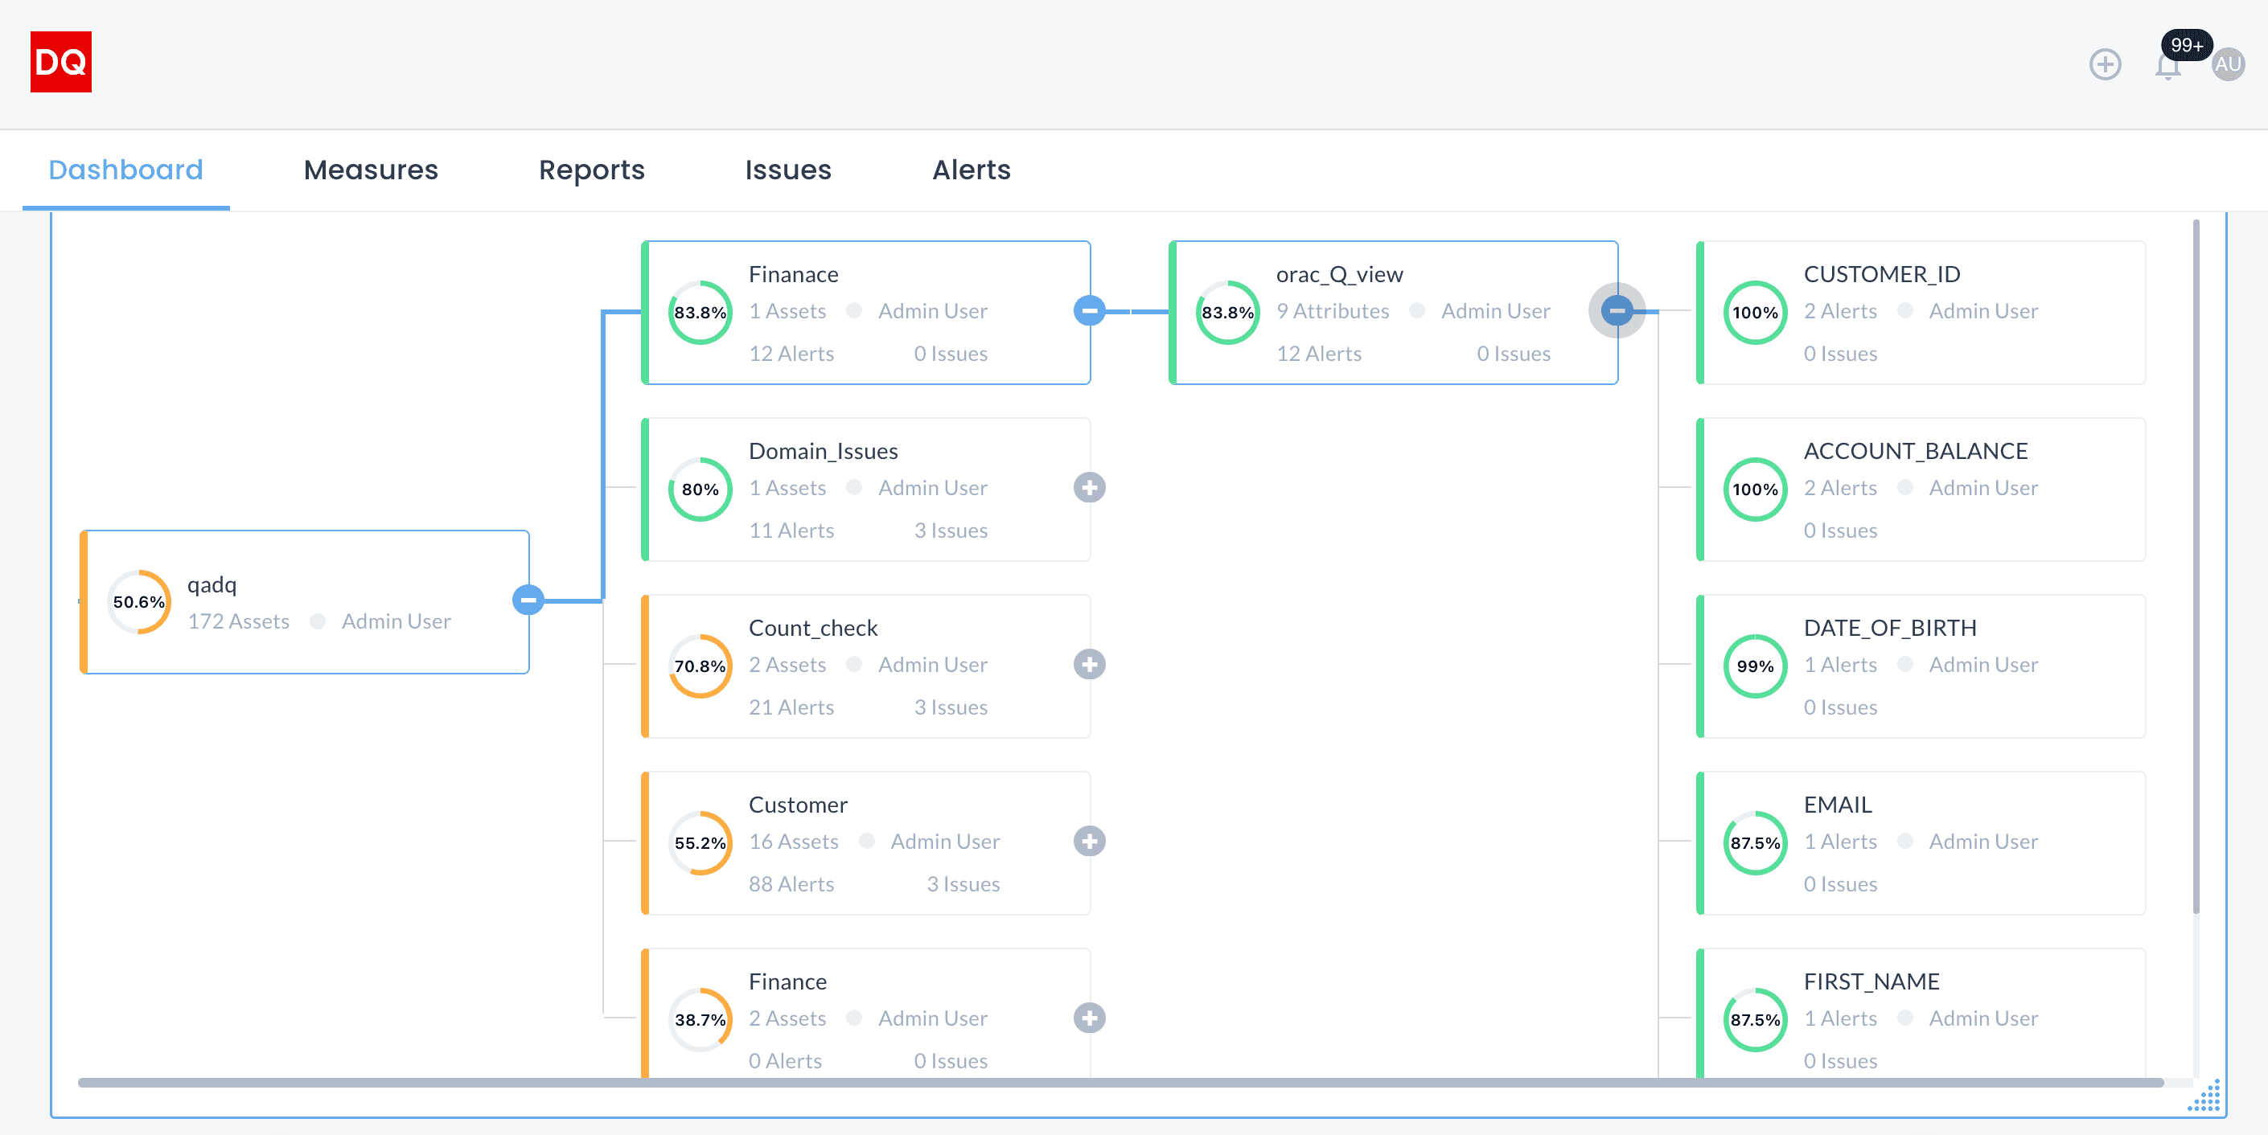Switch to the Measures tab

pyautogui.click(x=371, y=170)
